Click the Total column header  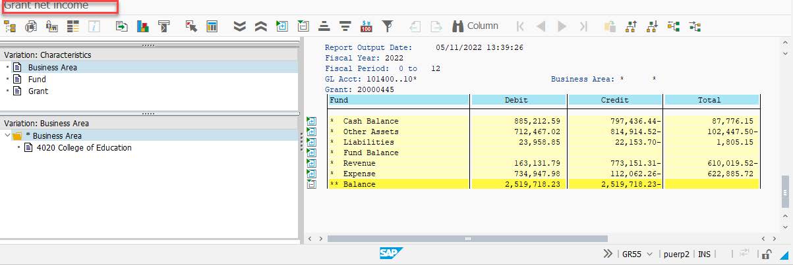tap(712, 100)
